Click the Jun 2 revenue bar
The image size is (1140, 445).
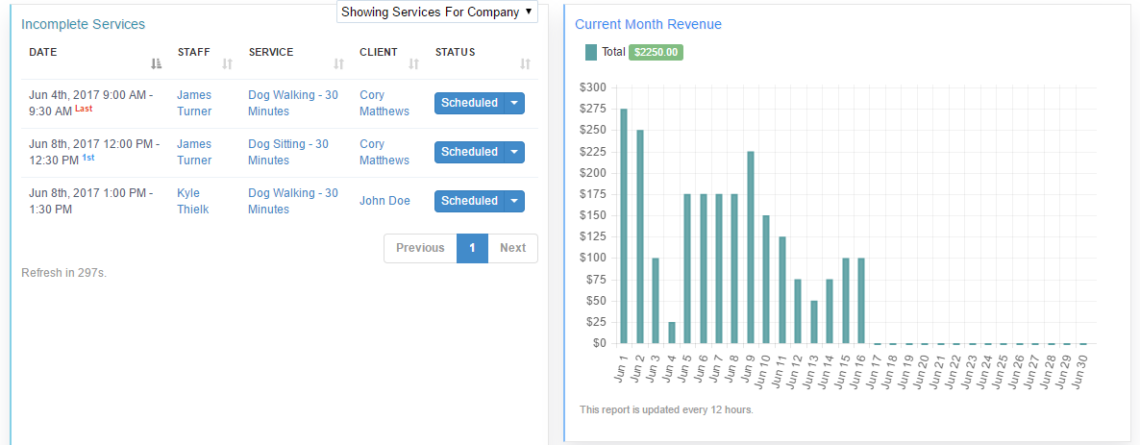point(640,237)
